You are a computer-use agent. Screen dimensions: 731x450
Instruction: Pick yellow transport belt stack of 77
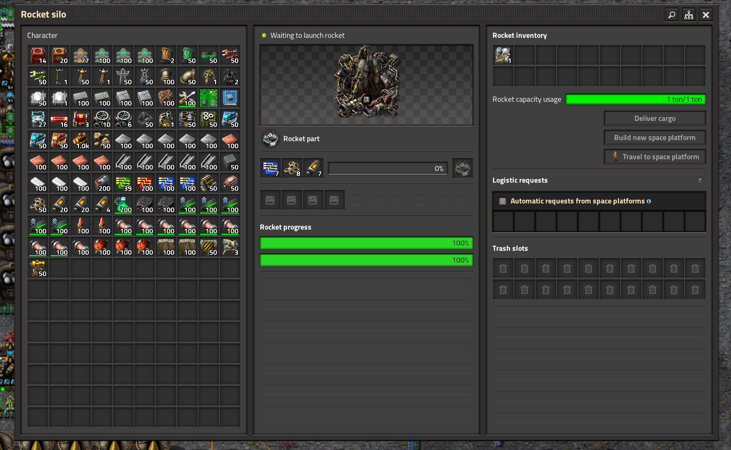coord(81,55)
